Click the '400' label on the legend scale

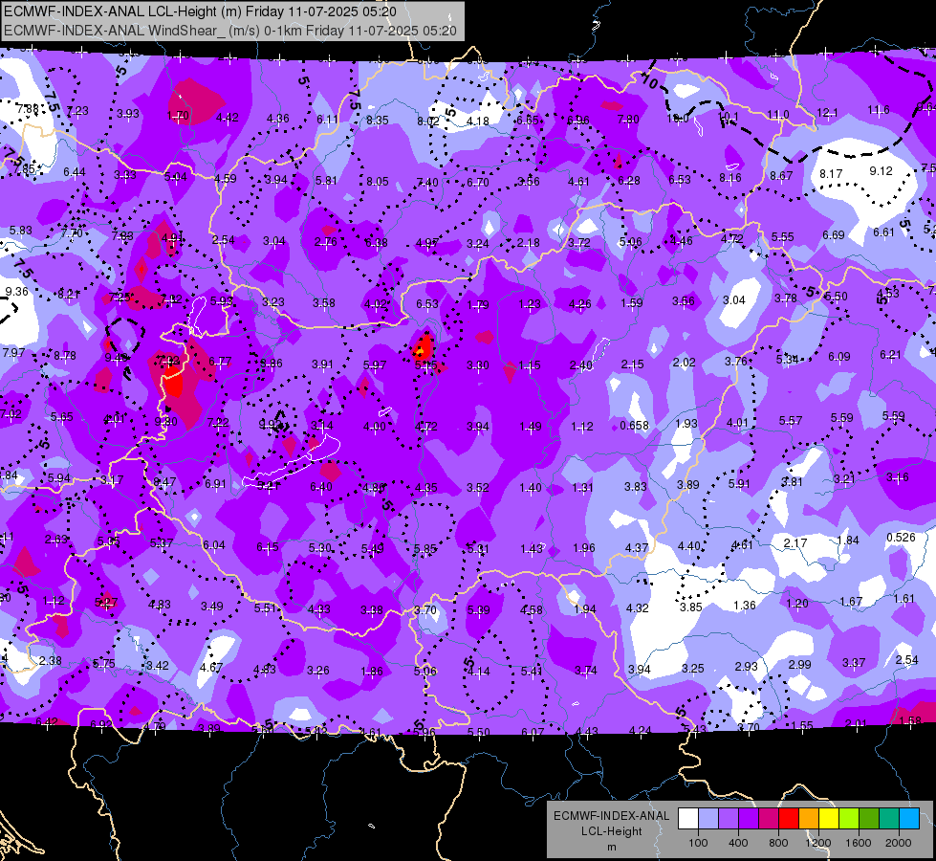click(738, 843)
